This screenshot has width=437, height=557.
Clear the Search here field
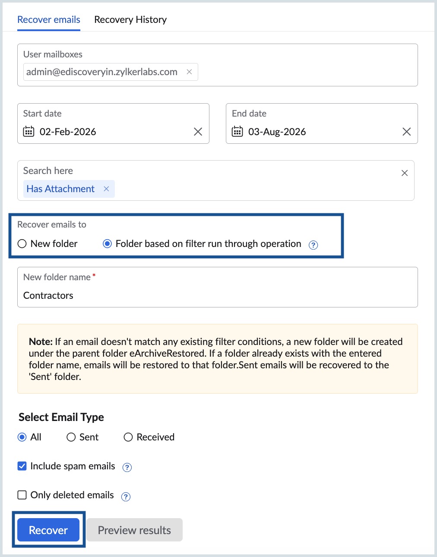point(404,173)
